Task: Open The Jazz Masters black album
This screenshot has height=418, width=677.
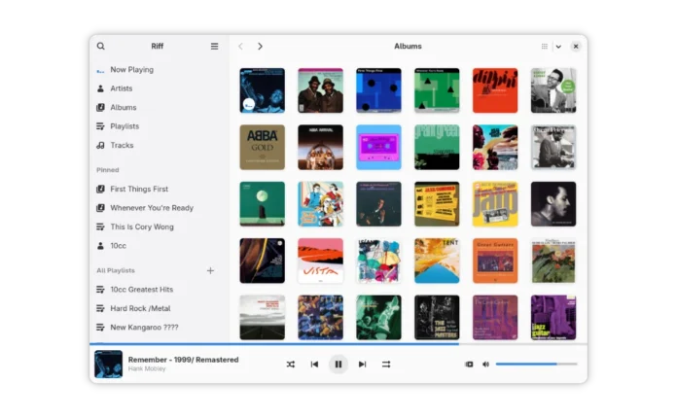Action: (x=437, y=318)
